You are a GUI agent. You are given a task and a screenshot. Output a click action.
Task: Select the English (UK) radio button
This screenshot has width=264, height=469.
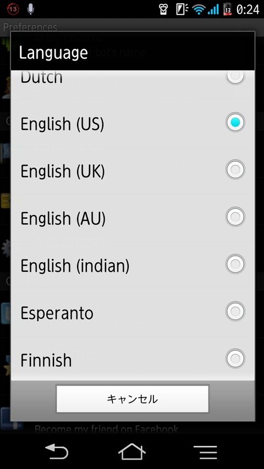(x=235, y=169)
